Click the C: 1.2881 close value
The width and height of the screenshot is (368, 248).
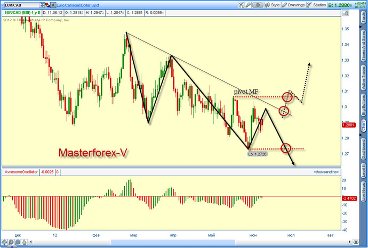[135, 13]
